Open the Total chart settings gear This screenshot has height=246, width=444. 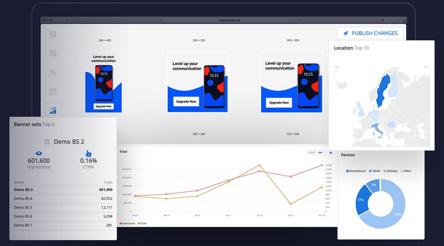pos(331,153)
